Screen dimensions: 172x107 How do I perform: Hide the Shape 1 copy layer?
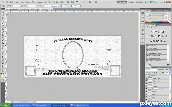[146, 81]
